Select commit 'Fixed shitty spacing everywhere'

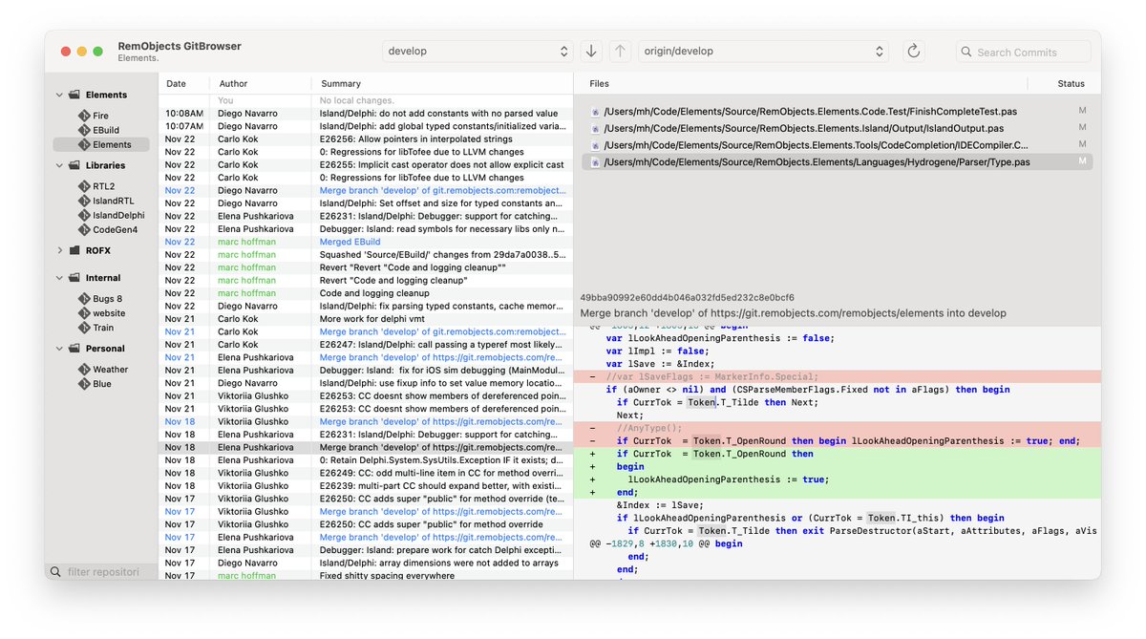click(366, 576)
